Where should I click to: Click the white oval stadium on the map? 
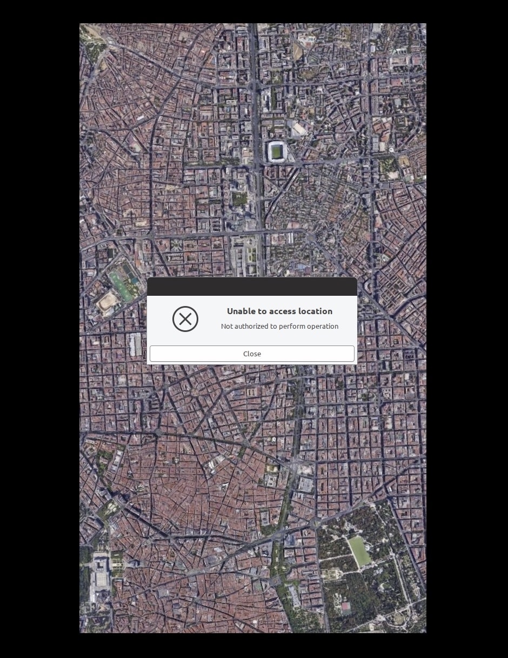click(276, 151)
